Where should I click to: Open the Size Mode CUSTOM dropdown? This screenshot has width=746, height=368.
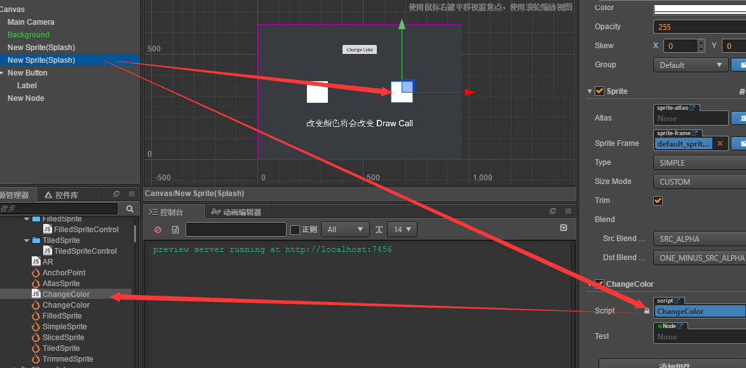coord(700,181)
